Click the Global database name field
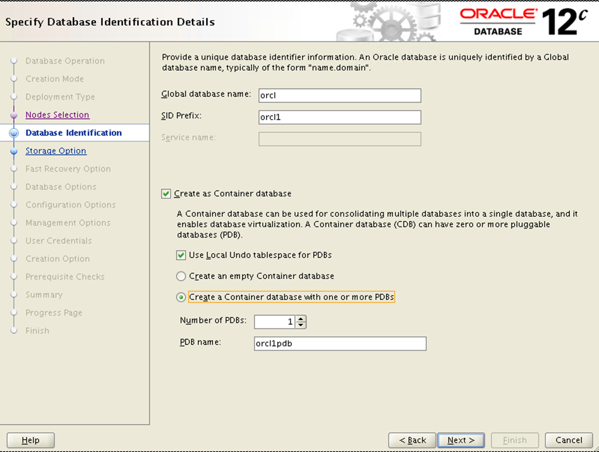 339,96
